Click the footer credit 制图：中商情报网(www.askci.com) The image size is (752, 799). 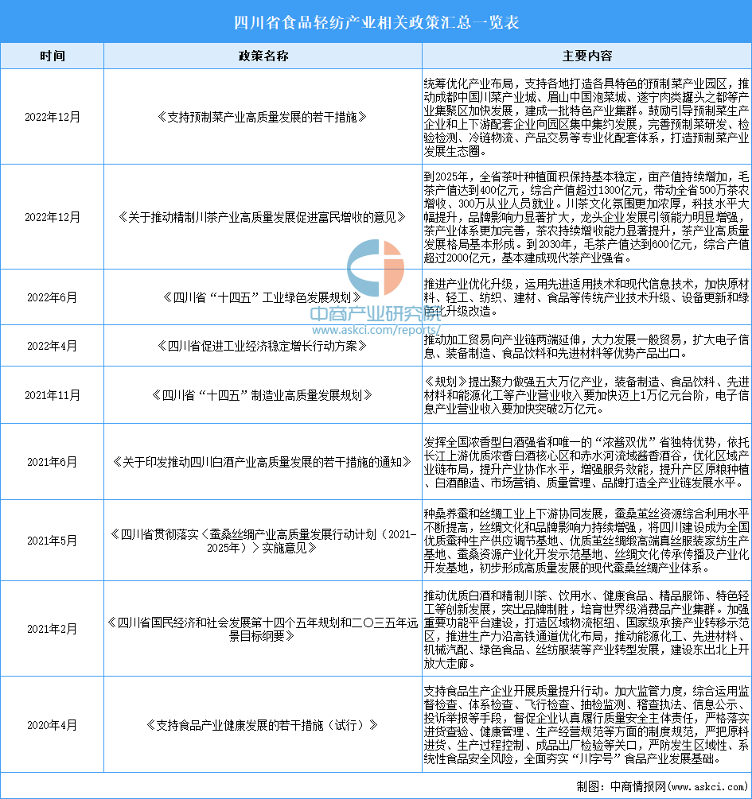pyautogui.click(x=662, y=786)
